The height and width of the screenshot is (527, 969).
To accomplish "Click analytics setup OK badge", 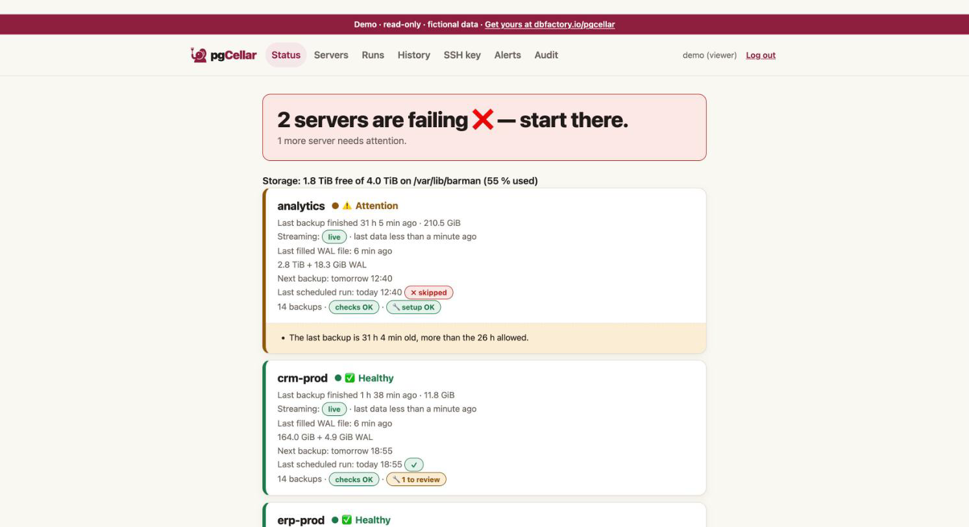I will [x=413, y=307].
